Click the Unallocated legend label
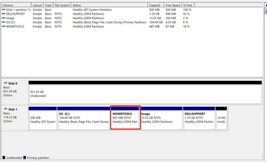Image resolution: width=267 pixels, height=162 pixels. 14,158
